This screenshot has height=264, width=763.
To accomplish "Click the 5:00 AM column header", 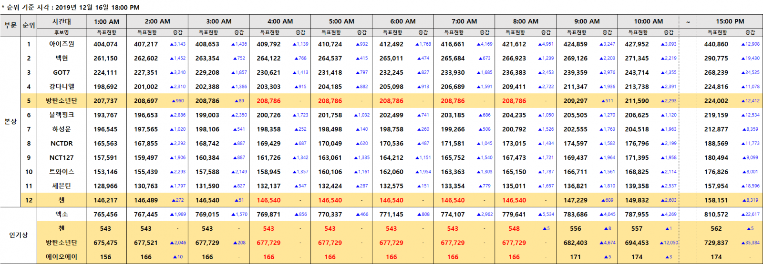I will (341, 21).
